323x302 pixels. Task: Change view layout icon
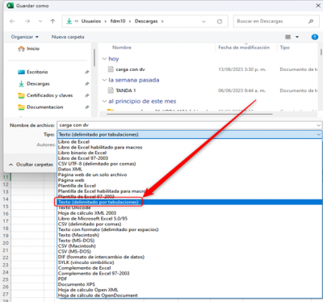[288, 37]
